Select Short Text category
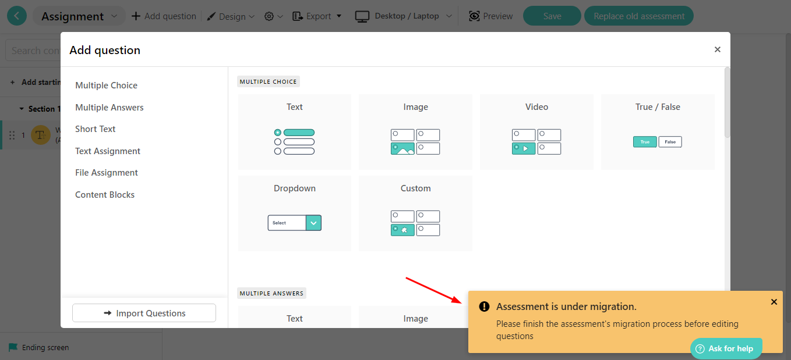The image size is (791, 360). coord(95,129)
